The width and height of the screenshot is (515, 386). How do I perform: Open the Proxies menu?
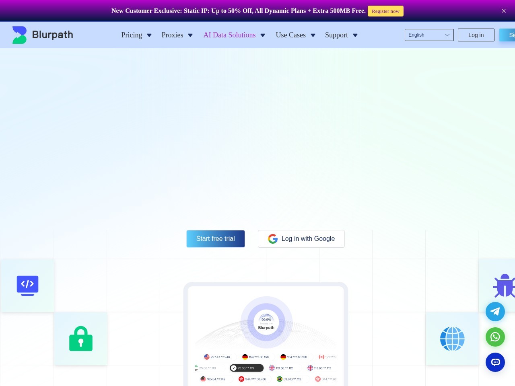click(x=172, y=35)
